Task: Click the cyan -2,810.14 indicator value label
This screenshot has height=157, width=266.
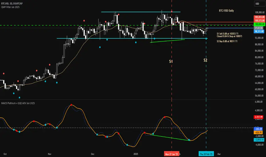Action: point(259,140)
